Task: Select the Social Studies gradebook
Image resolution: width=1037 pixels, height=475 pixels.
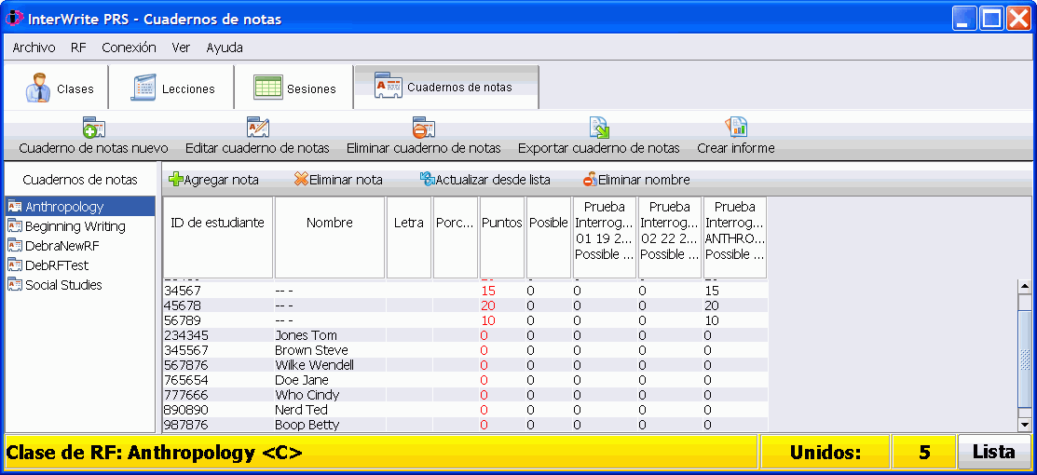Action: pyautogui.click(x=79, y=285)
